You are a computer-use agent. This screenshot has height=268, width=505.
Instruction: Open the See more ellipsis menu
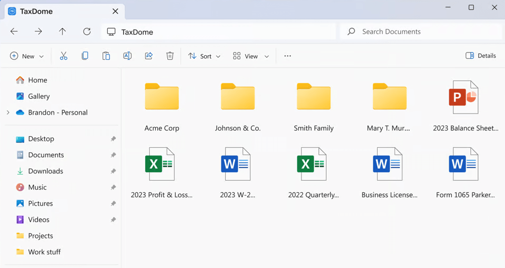pos(287,56)
